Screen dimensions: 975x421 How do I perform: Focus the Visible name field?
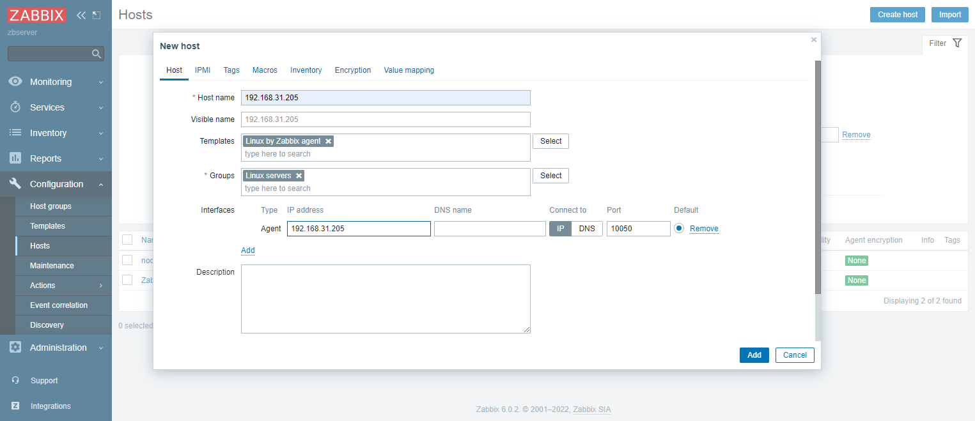tap(386, 119)
